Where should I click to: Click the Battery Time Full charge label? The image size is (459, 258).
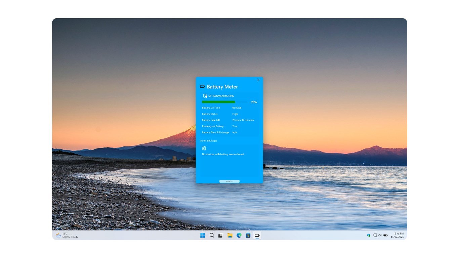click(x=215, y=132)
